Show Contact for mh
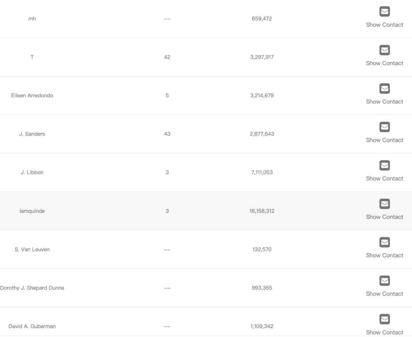This screenshot has width=412, height=337. click(x=385, y=25)
